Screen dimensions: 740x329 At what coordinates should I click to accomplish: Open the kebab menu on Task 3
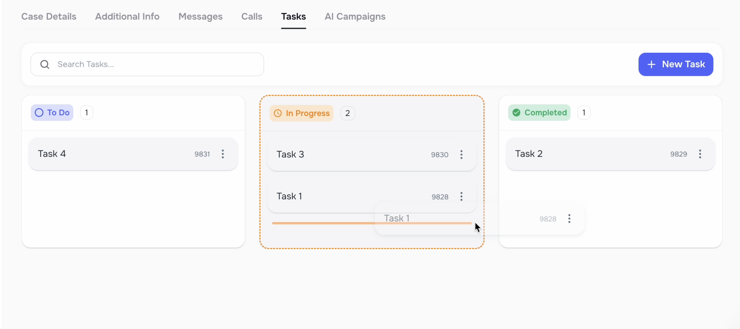462,154
